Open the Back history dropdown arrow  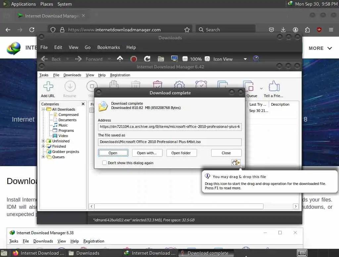coord(67,59)
